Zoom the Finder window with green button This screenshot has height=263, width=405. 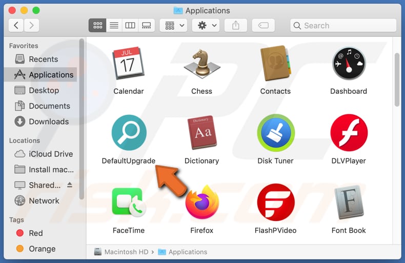[x=36, y=10]
